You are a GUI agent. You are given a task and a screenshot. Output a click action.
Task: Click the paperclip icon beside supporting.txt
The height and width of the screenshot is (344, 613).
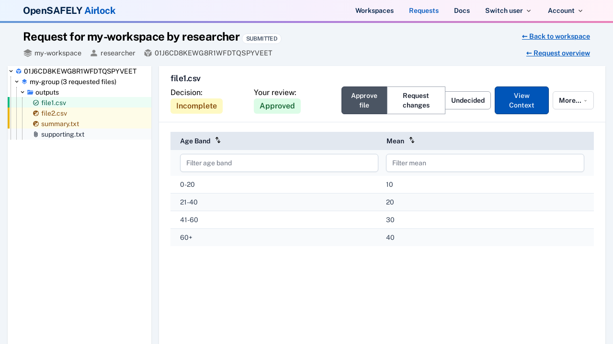(35, 134)
